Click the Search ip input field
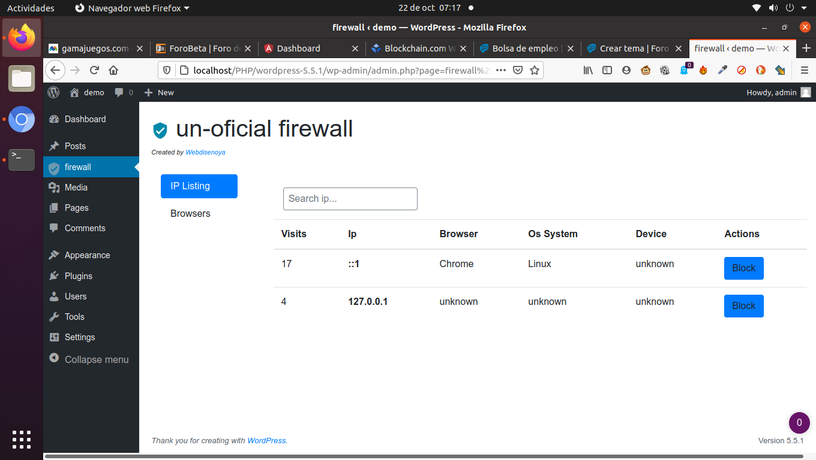The width and height of the screenshot is (816, 460). [x=350, y=199]
